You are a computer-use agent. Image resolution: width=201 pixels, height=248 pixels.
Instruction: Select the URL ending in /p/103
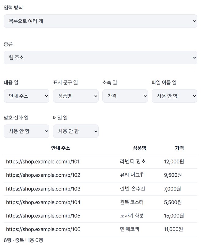coord(43,189)
